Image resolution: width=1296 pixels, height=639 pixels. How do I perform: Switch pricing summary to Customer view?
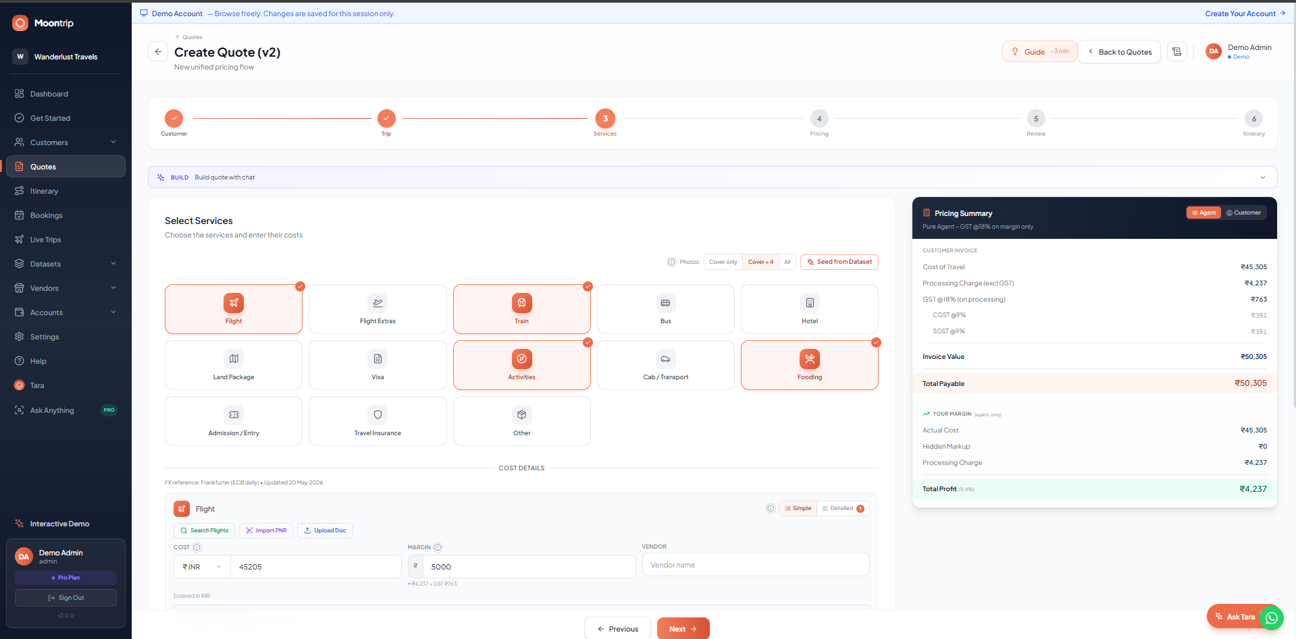(1243, 213)
